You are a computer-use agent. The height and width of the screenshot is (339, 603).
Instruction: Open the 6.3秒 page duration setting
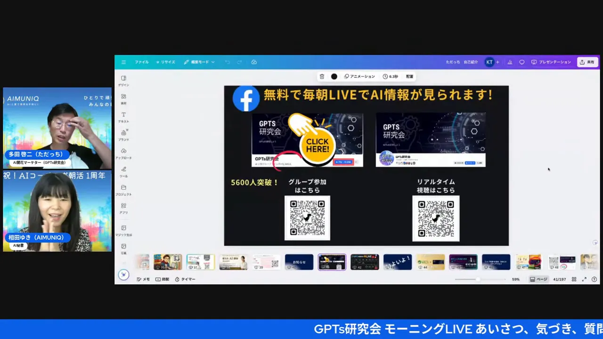(391, 76)
